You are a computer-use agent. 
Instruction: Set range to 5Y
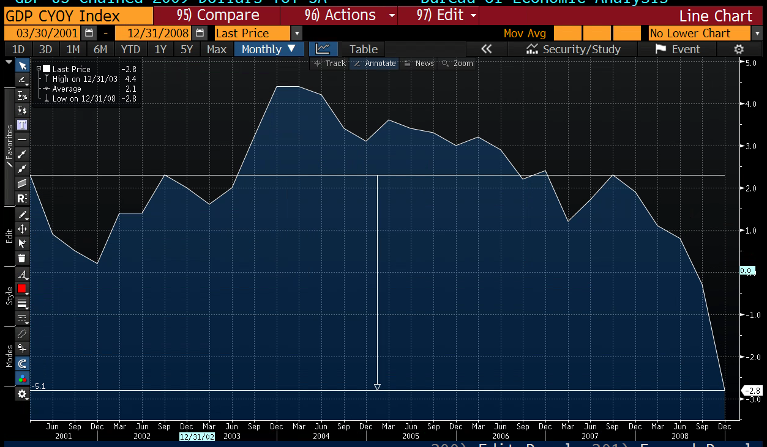187,50
